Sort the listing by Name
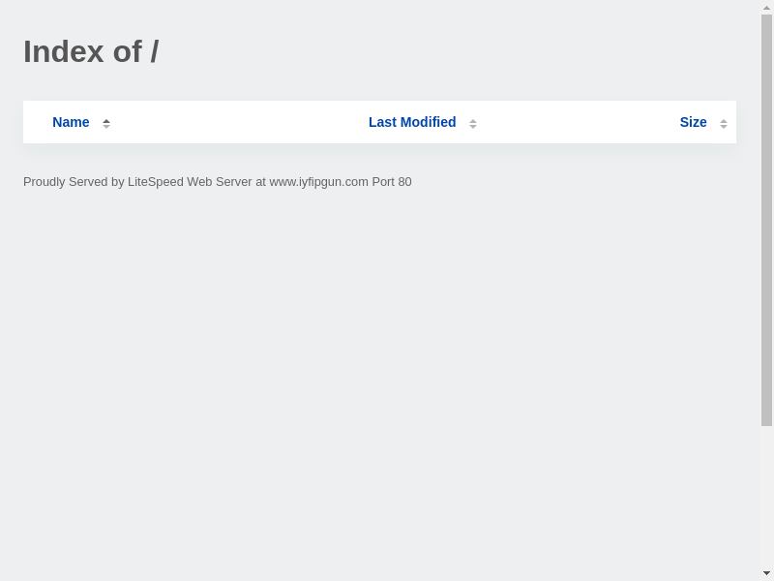 71,122
